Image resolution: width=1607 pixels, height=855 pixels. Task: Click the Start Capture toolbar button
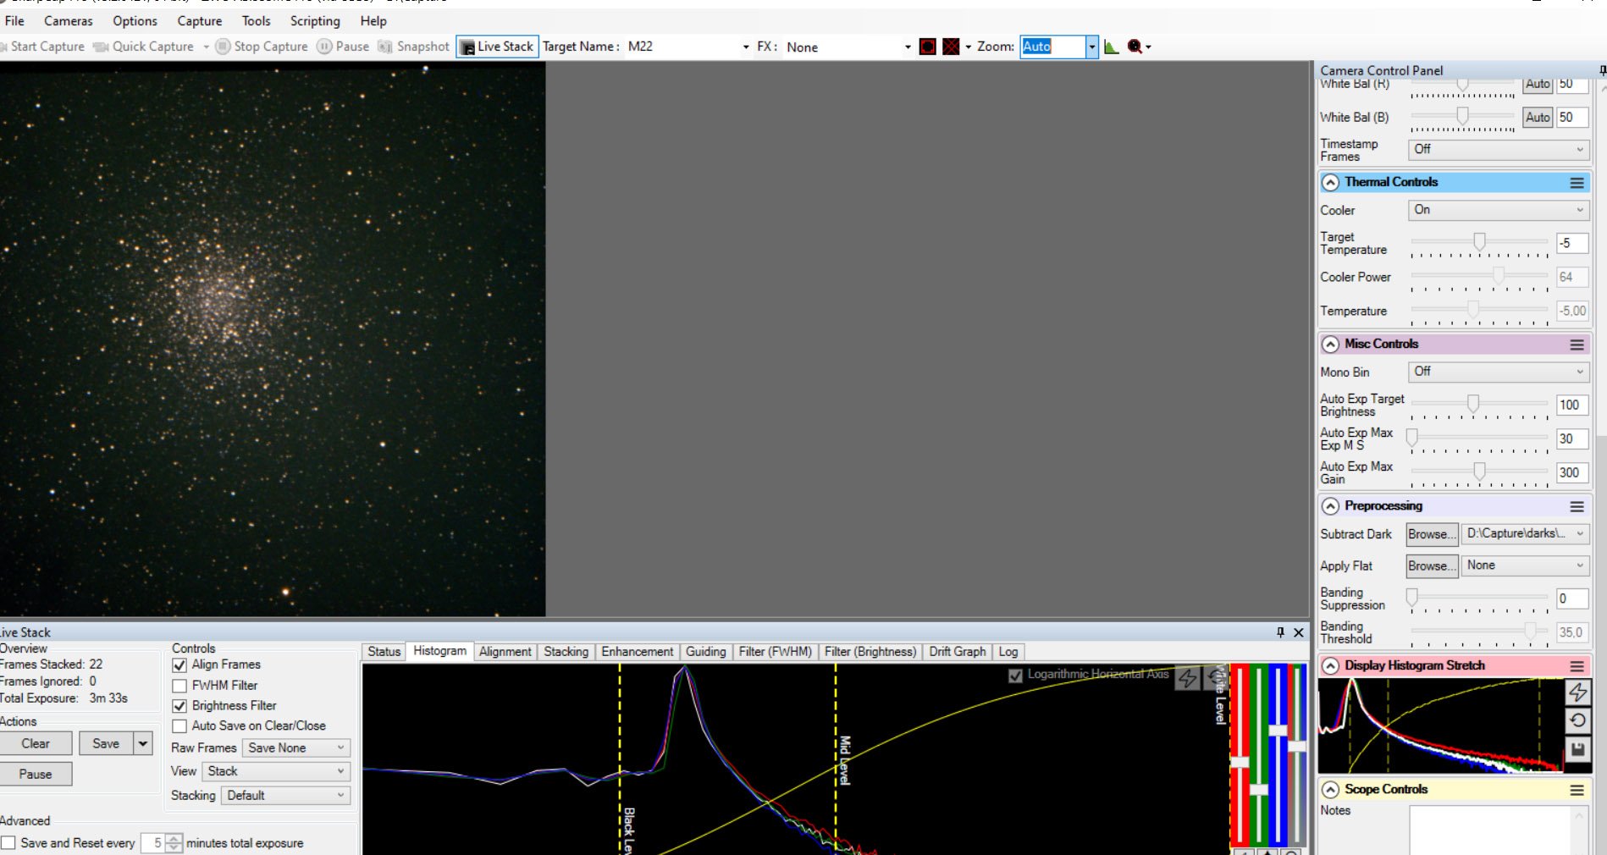pyautogui.click(x=43, y=47)
